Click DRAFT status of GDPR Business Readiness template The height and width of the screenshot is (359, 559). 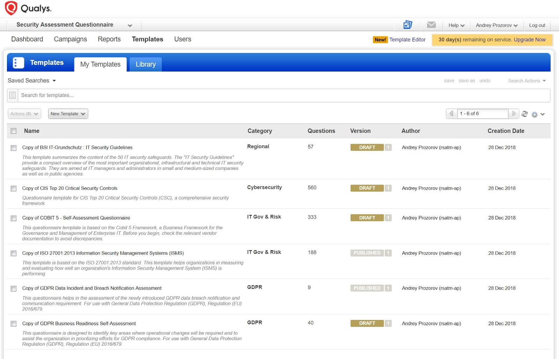tap(367, 323)
